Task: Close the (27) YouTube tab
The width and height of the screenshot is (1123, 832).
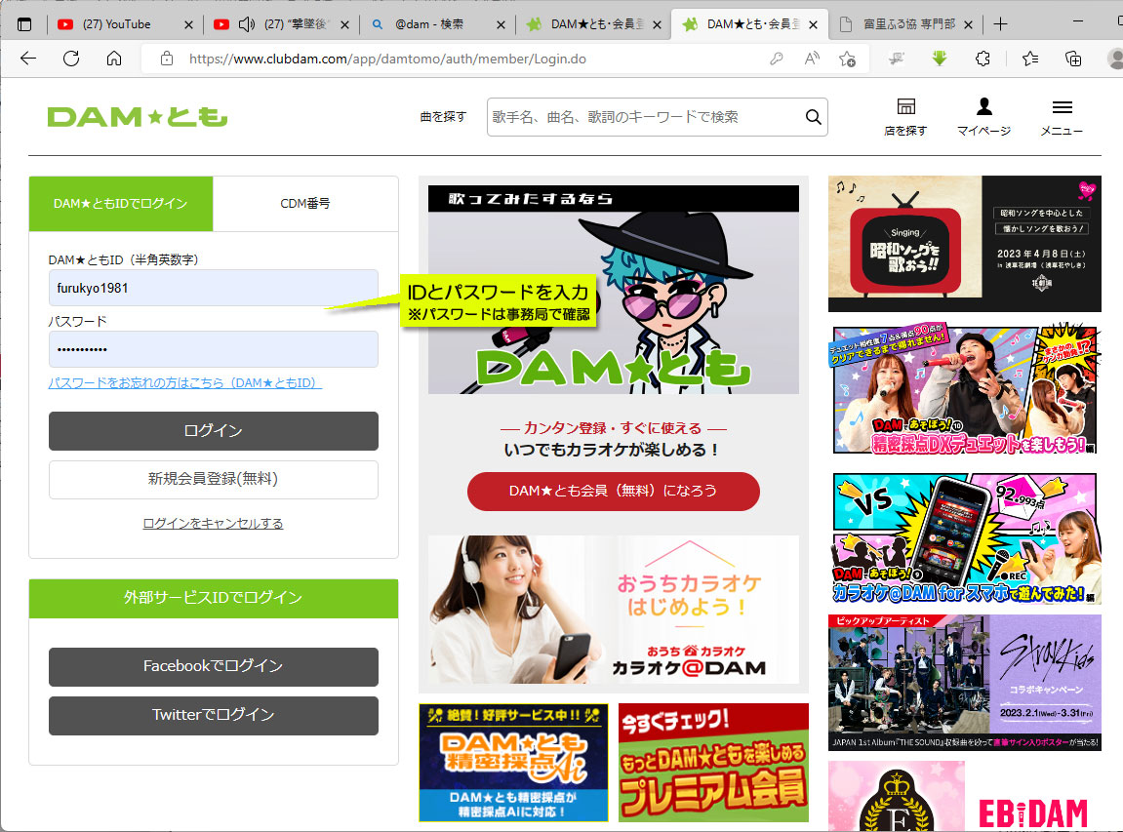Action: pyautogui.click(x=188, y=24)
